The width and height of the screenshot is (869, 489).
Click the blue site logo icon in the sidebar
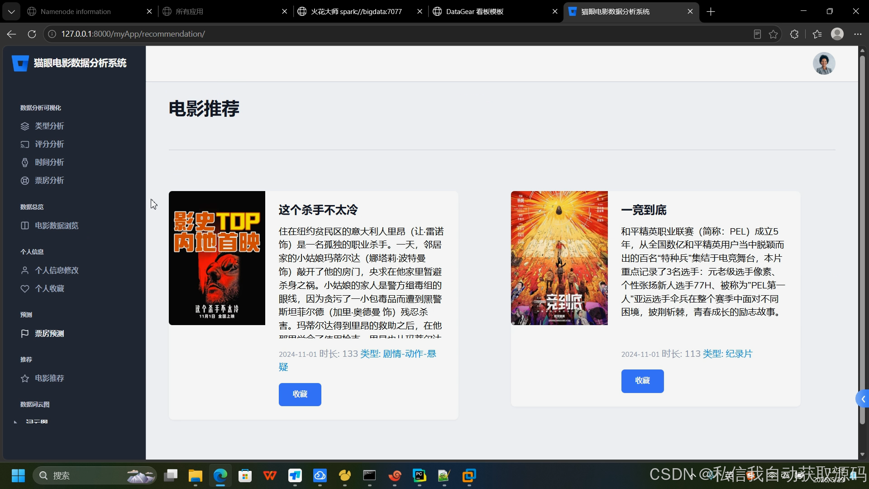pos(20,63)
